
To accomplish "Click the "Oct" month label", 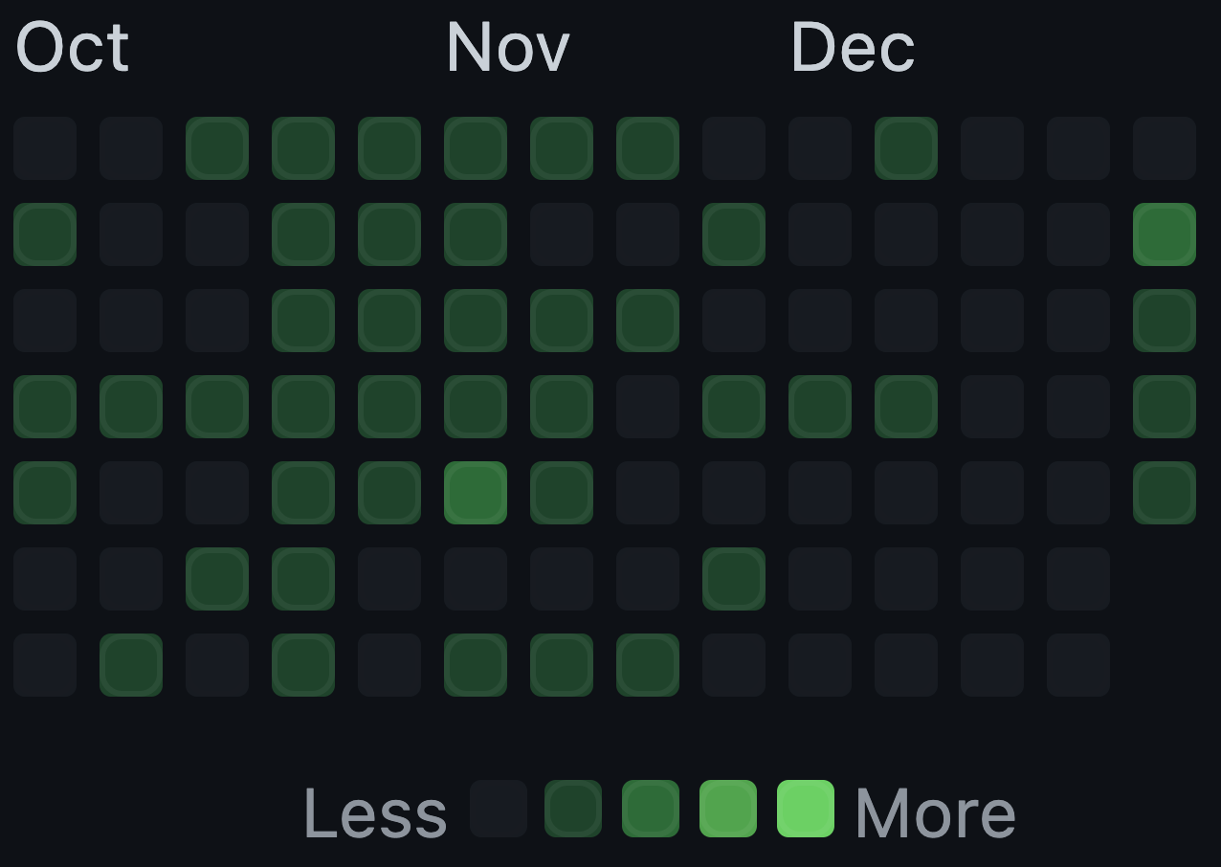I will (72, 48).
